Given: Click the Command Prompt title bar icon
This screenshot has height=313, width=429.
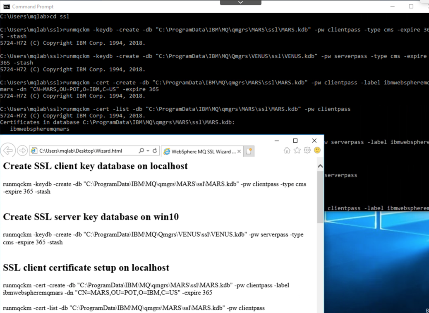Looking at the screenshot, I should point(7,7).
